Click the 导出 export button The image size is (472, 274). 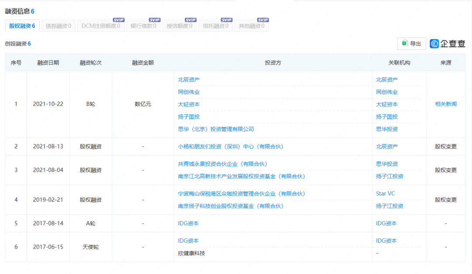pyautogui.click(x=411, y=44)
